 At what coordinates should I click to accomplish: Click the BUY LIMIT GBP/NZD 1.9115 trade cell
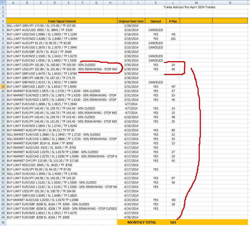point(62,82)
